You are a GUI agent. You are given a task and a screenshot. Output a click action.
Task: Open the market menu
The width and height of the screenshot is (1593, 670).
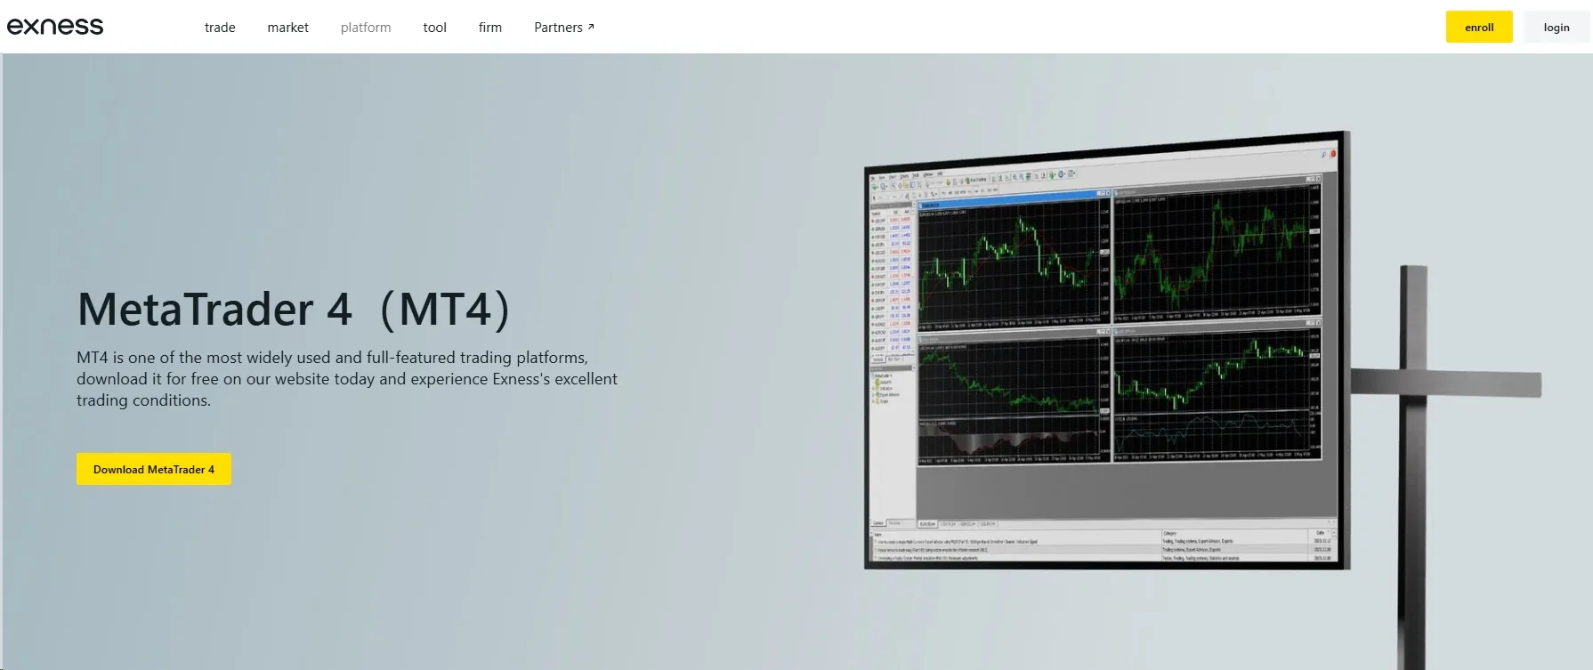click(287, 28)
